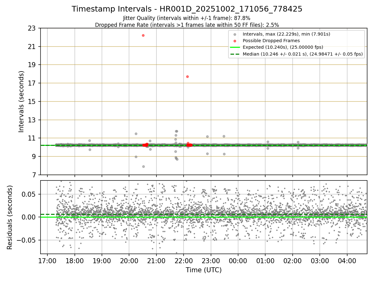The height and width of the screenshot is (281, 374).
Task: Click legend entry 'Possible Dropped Frames'
Action: pyautogui.click(x=271, y=41)
